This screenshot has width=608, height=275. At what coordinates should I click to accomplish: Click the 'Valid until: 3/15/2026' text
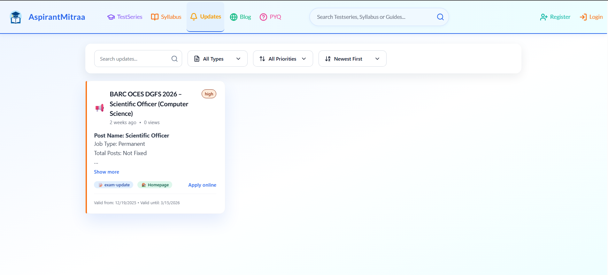(x=160, y=203)
